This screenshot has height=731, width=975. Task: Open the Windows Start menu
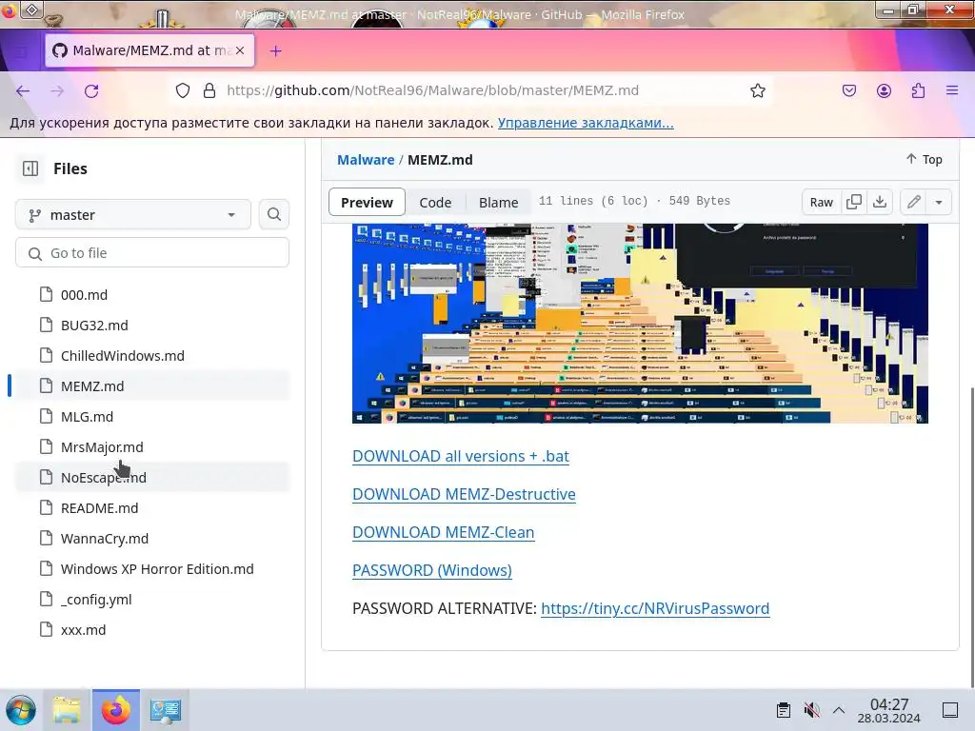21,710
